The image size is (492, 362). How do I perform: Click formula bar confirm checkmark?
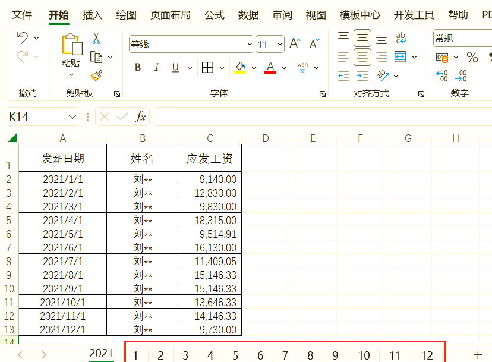coord(122,117)
